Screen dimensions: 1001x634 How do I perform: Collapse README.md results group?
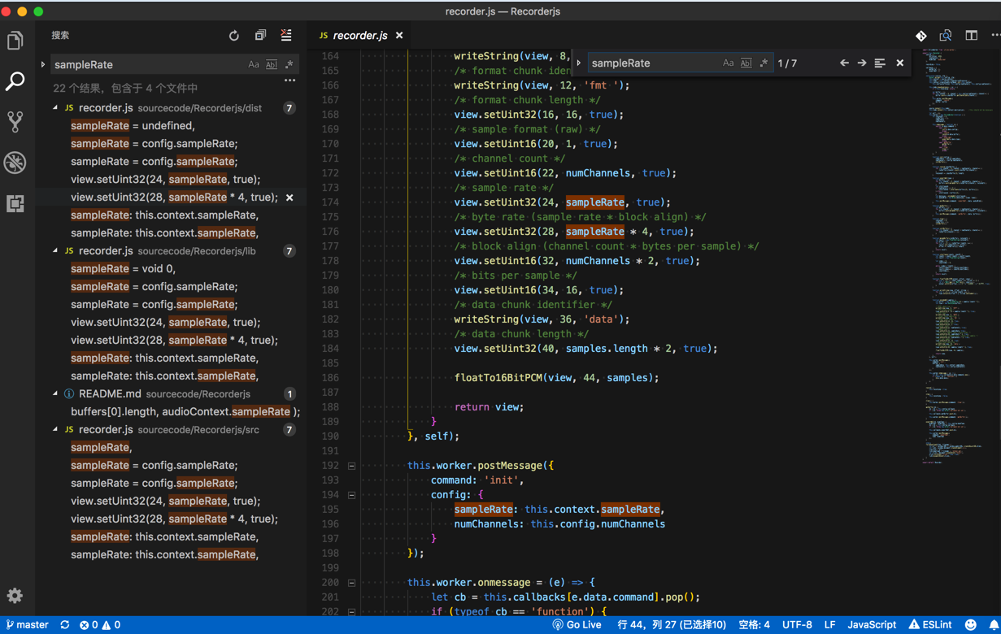click(x=55, y=394)
